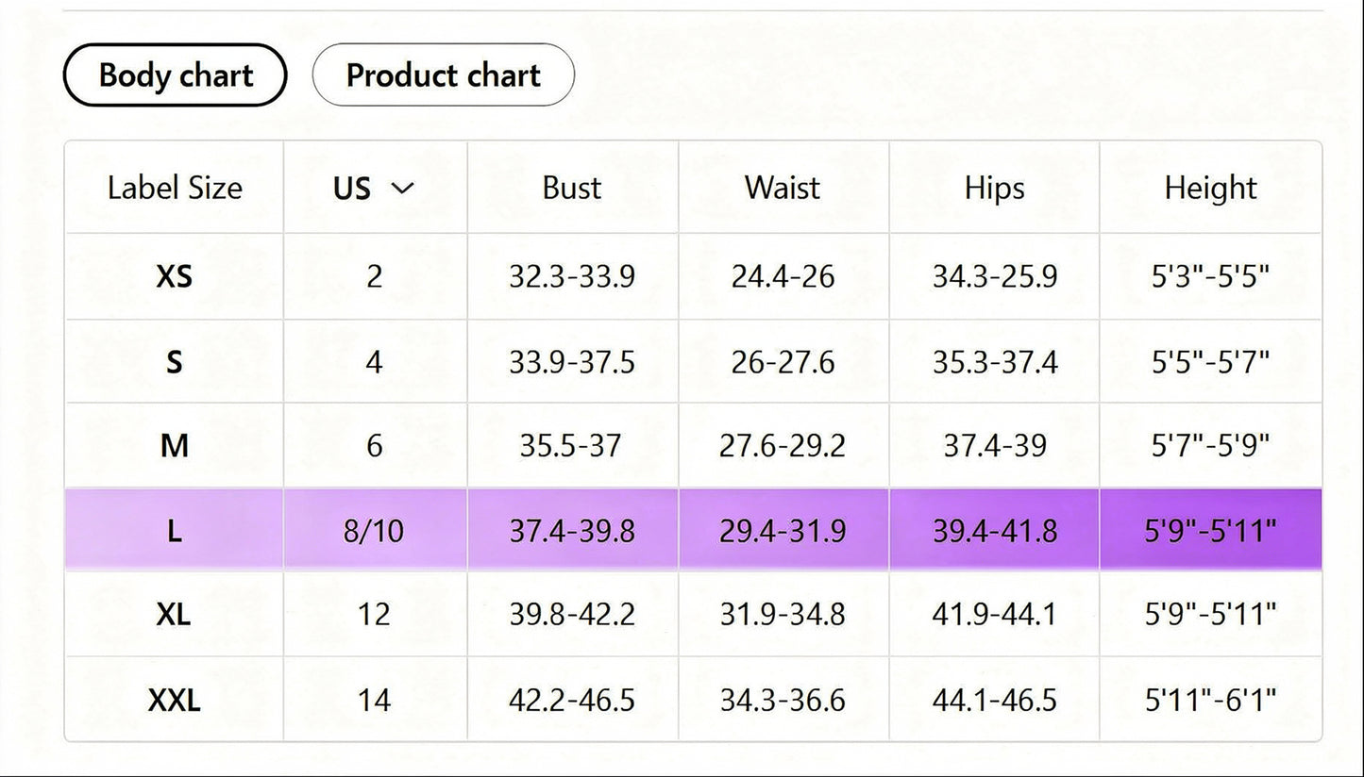The image size is (1364, 777).
Task: Click the Waist column header
Action: 783,188
